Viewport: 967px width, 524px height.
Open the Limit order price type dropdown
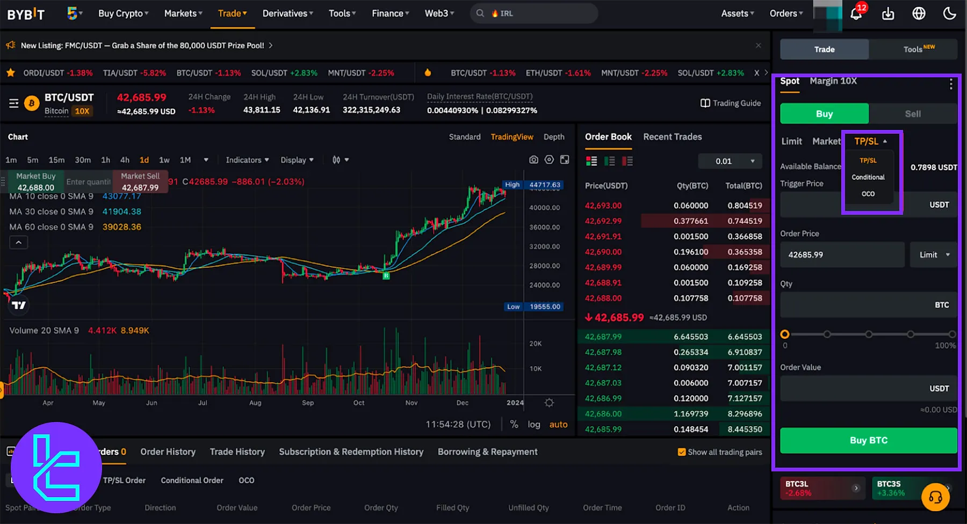934,254
